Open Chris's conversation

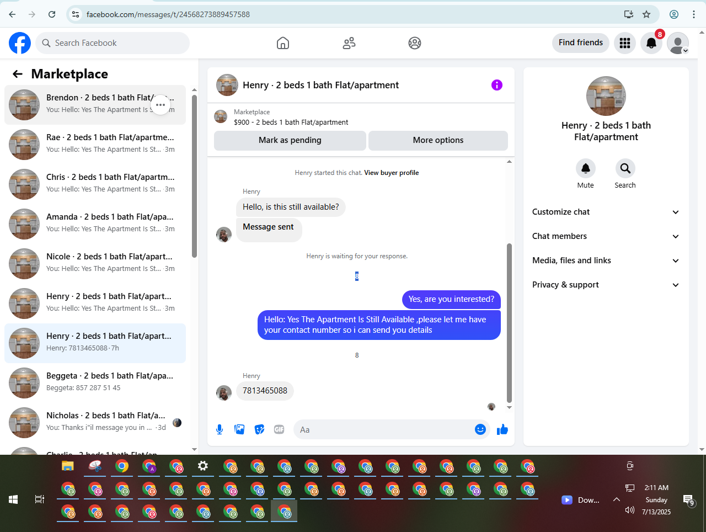(x=95, y=184)
